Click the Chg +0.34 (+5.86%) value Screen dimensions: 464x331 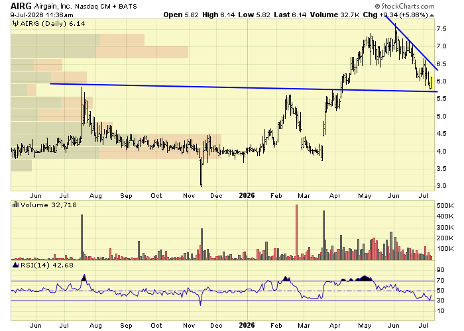click(395, 15)
